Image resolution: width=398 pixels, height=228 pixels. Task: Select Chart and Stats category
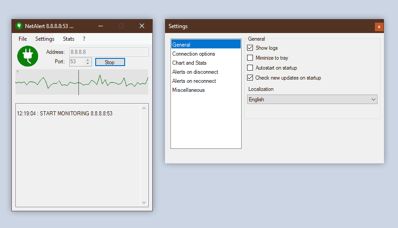(x=189, y=63)
